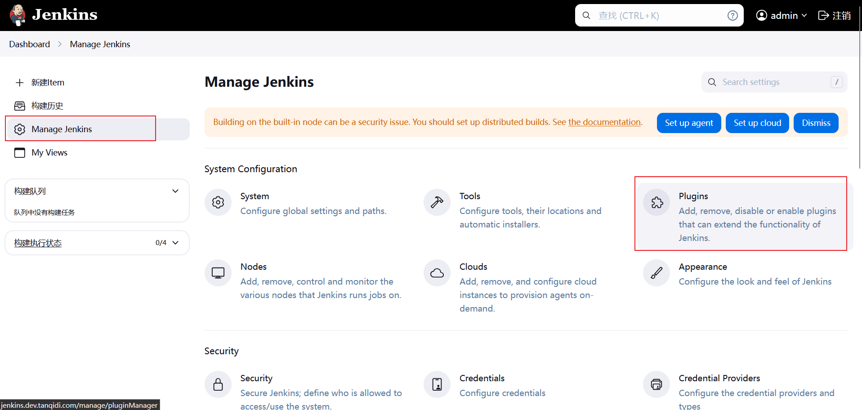The height and width of the screenshot is (410, 862).
Task: Click the Clouds cloud icon
Action: pos(437,273)
